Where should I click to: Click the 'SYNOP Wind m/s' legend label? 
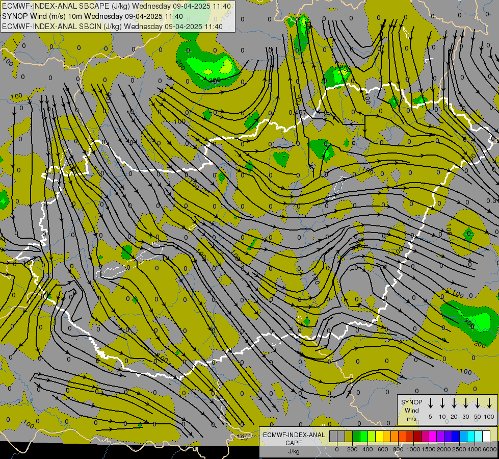pos(411,410)
